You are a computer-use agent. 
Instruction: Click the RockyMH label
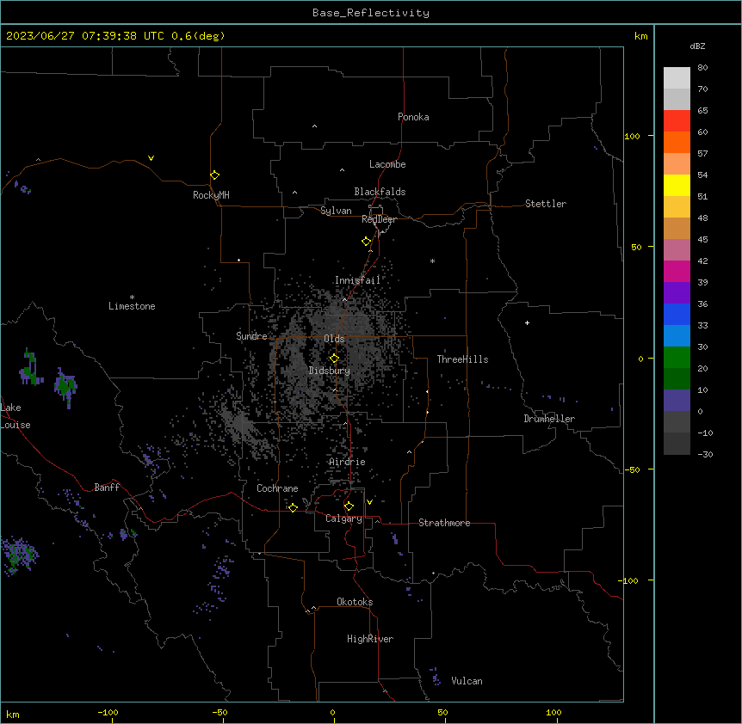211,195
